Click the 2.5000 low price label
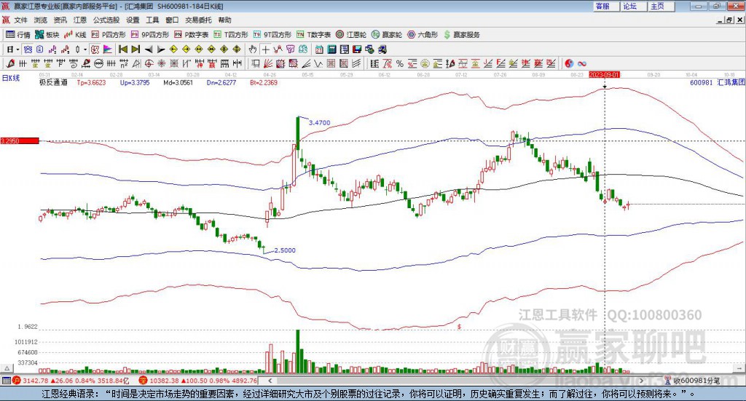 tap(285, 250)
